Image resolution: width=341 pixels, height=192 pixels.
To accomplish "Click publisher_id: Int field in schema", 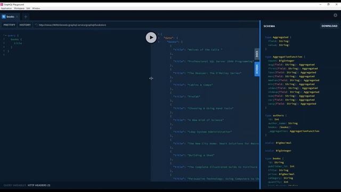I will pyautogui.click(x=281, y=166).
